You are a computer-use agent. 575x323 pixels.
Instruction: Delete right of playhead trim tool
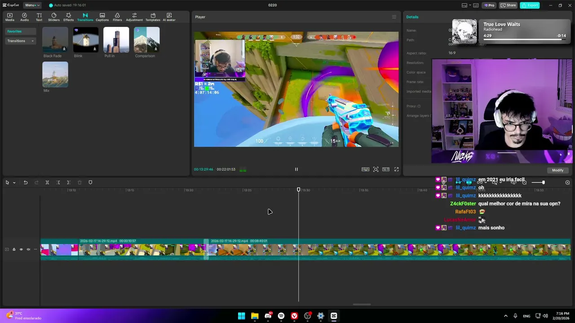click(x=69, y=182)
